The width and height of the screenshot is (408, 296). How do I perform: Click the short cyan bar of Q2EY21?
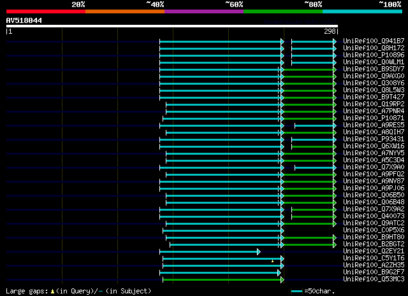208,252
